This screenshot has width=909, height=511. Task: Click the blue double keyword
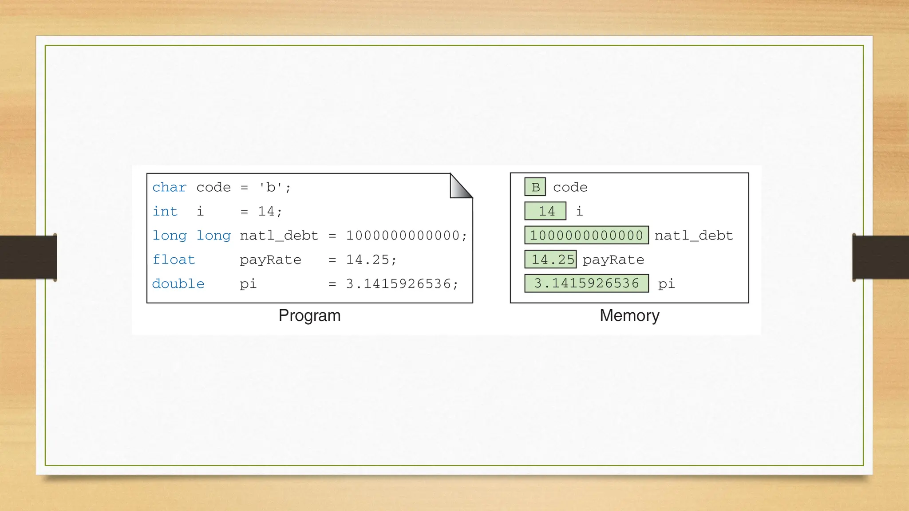pyautogui.click(x=178, y=284)
